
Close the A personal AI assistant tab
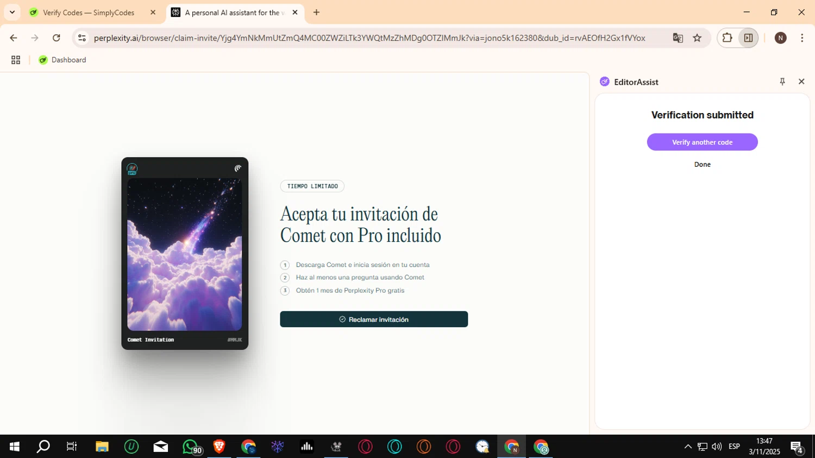pyautogui.click(x=295, y=12)
